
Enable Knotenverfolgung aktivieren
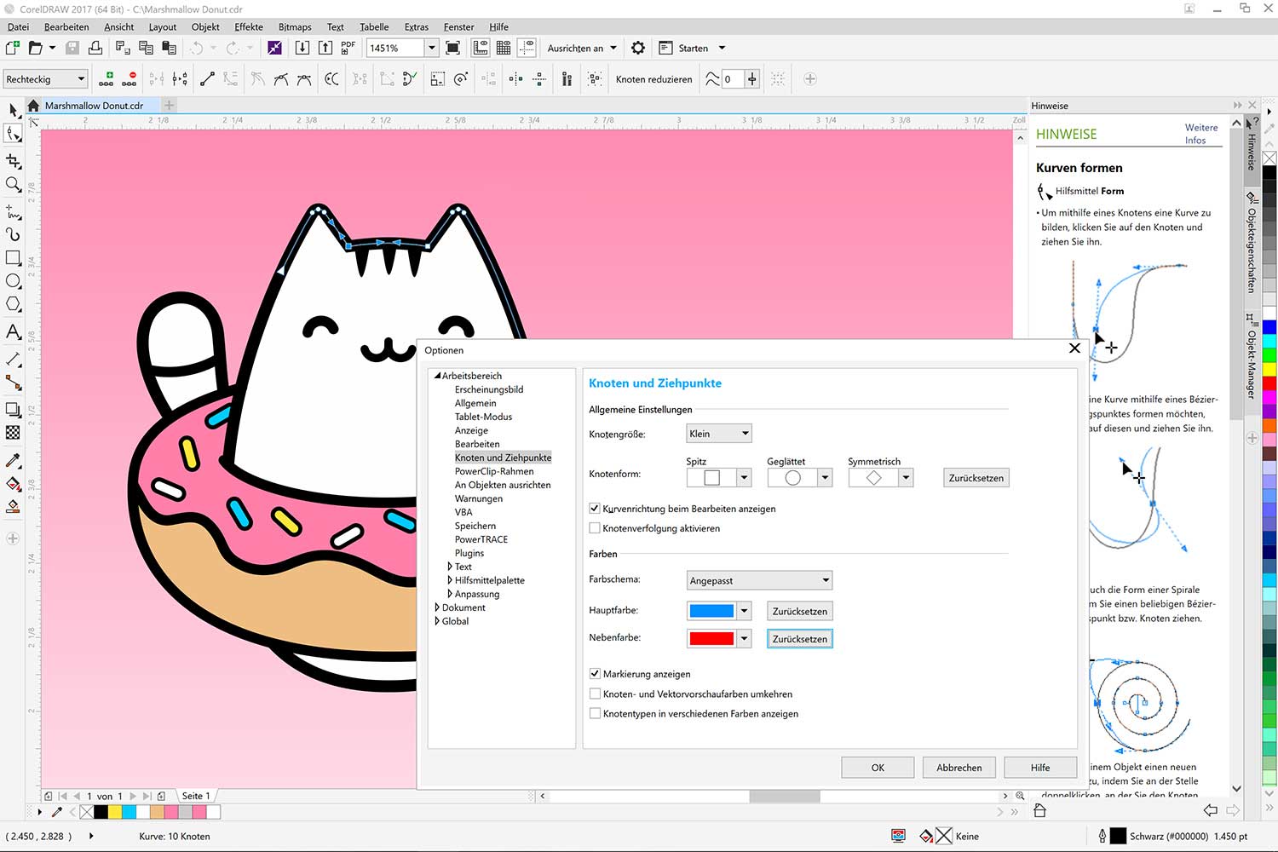[x=594, y=527]
